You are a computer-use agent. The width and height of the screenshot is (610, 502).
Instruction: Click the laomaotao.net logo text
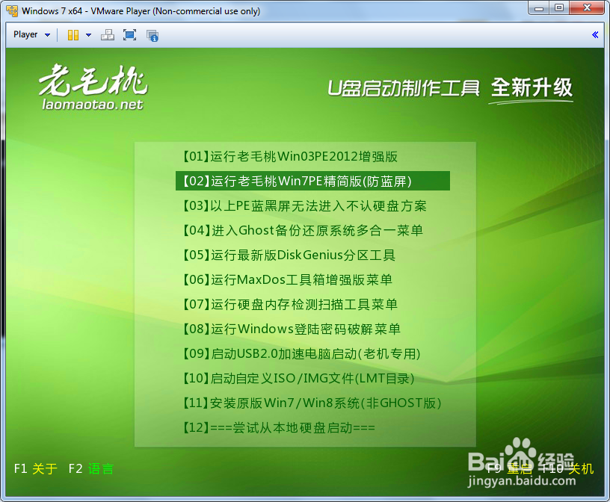point(93,105)
